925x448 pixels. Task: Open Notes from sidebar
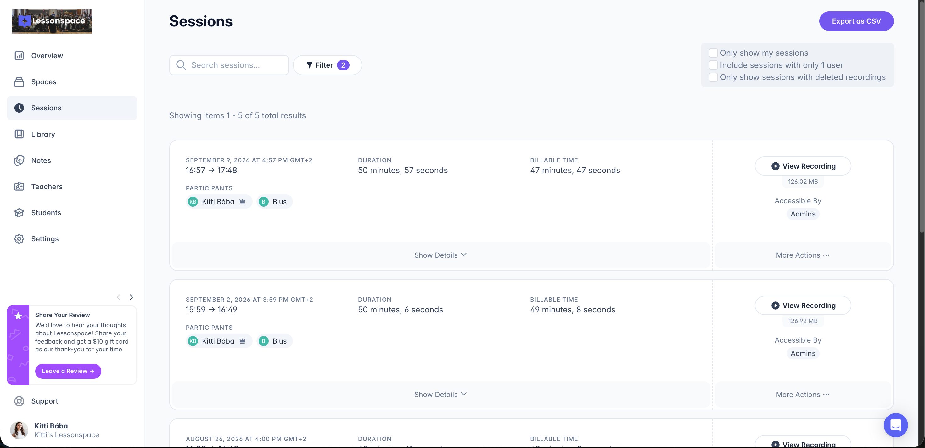tap(72, 160)
